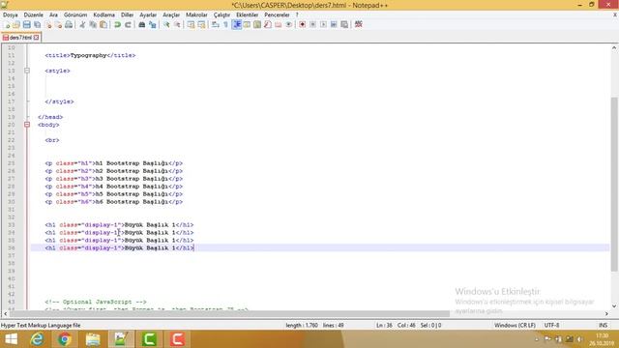This screenshot has height=348, width=619.
Task: Cut selection with the scissors icon
Action: coord(82,25)
